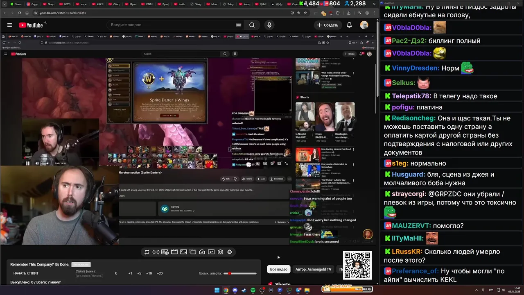Switch to the КАК browser tab
The width and height of the screenshot is (524, 295).
97,4
